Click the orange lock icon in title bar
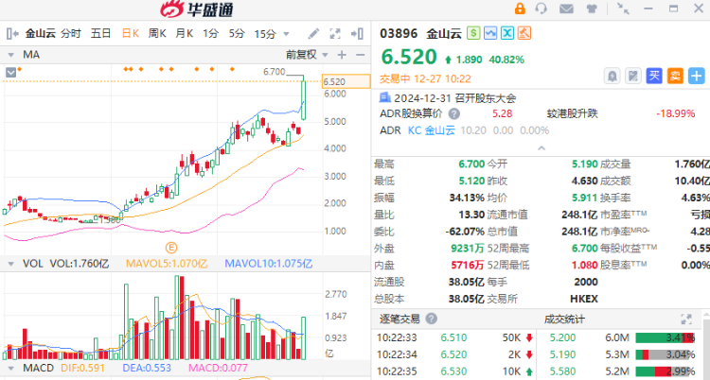 520,9
